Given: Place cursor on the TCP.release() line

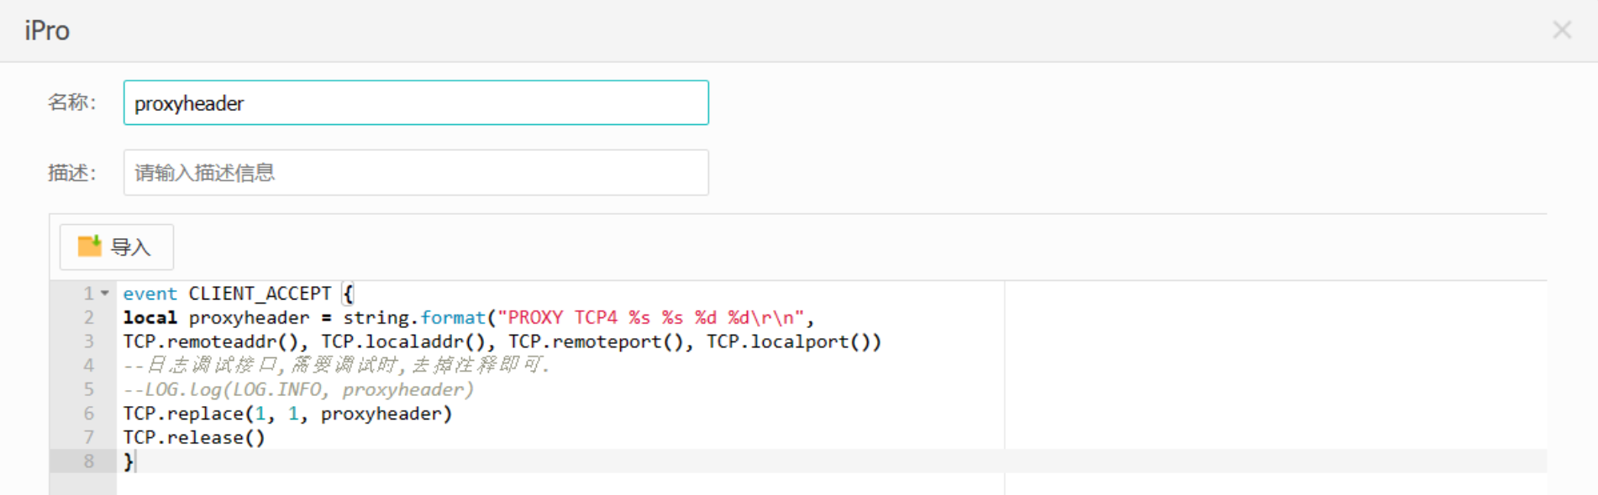Looking at the screenshot, I should click(x=194, y=438).
